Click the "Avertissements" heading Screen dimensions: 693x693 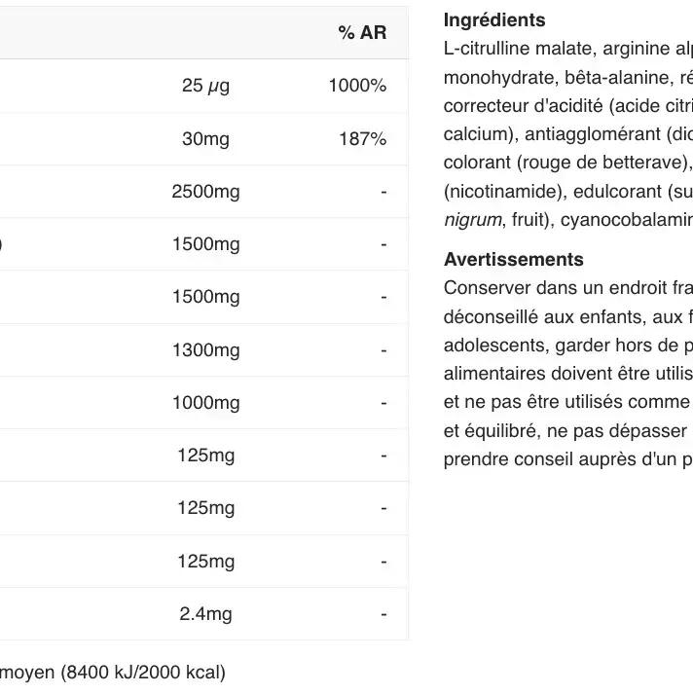coord(514,260)
